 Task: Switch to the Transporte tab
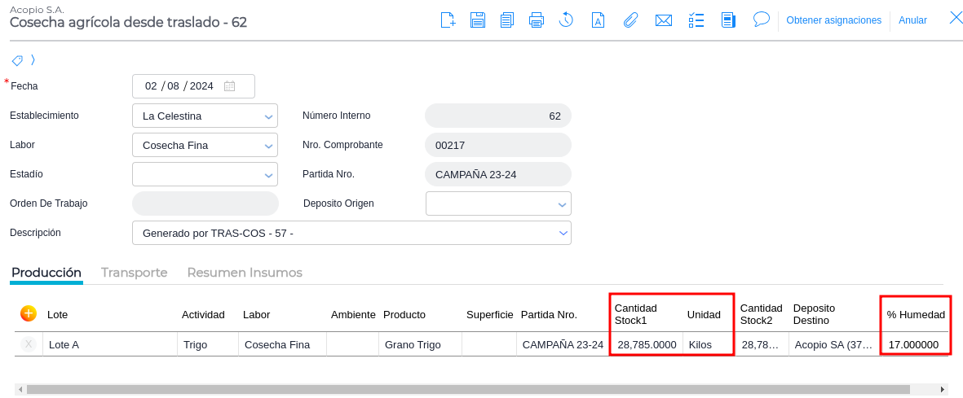pos(134,273)
